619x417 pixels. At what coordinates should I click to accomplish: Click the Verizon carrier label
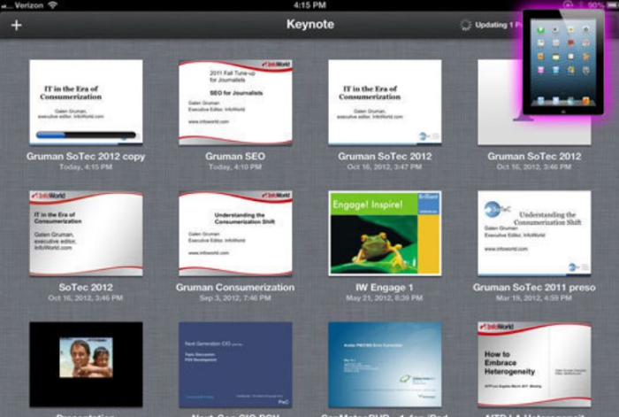(29, 5)
